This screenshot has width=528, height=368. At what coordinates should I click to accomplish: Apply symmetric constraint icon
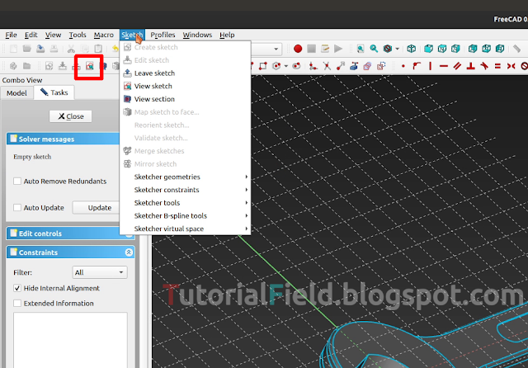(511, 66)
